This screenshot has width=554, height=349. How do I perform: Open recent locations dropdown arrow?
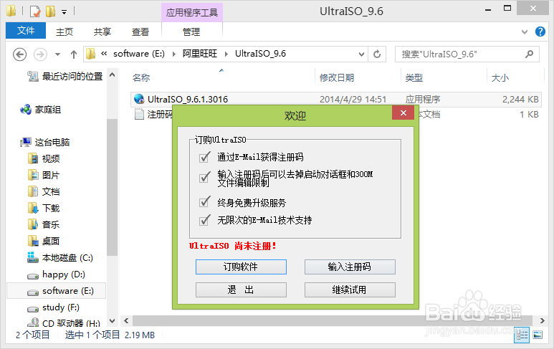click(x=57, y=54)
